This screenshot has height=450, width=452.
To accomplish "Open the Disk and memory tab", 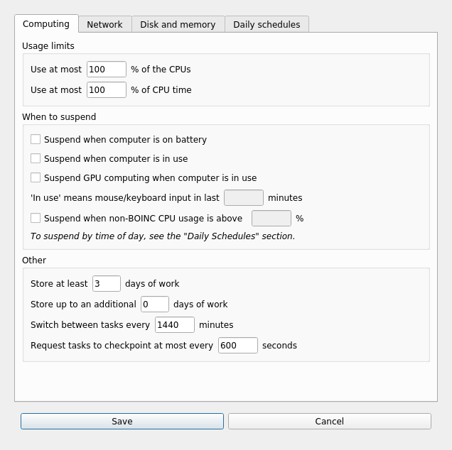I will [178, 24].
